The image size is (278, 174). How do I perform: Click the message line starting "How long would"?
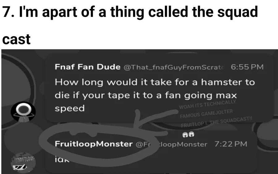pos(154,82)
